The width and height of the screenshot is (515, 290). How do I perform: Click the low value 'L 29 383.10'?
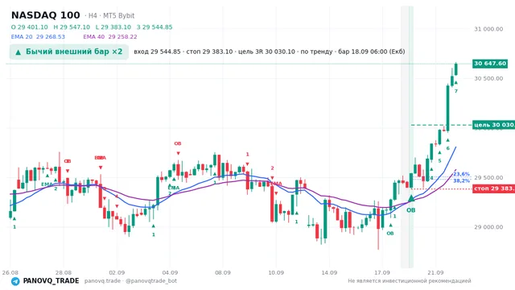(113, 27)
